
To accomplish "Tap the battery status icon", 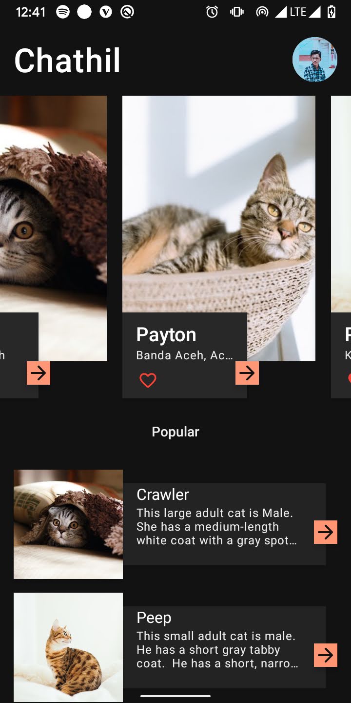I will pos(331,12).
